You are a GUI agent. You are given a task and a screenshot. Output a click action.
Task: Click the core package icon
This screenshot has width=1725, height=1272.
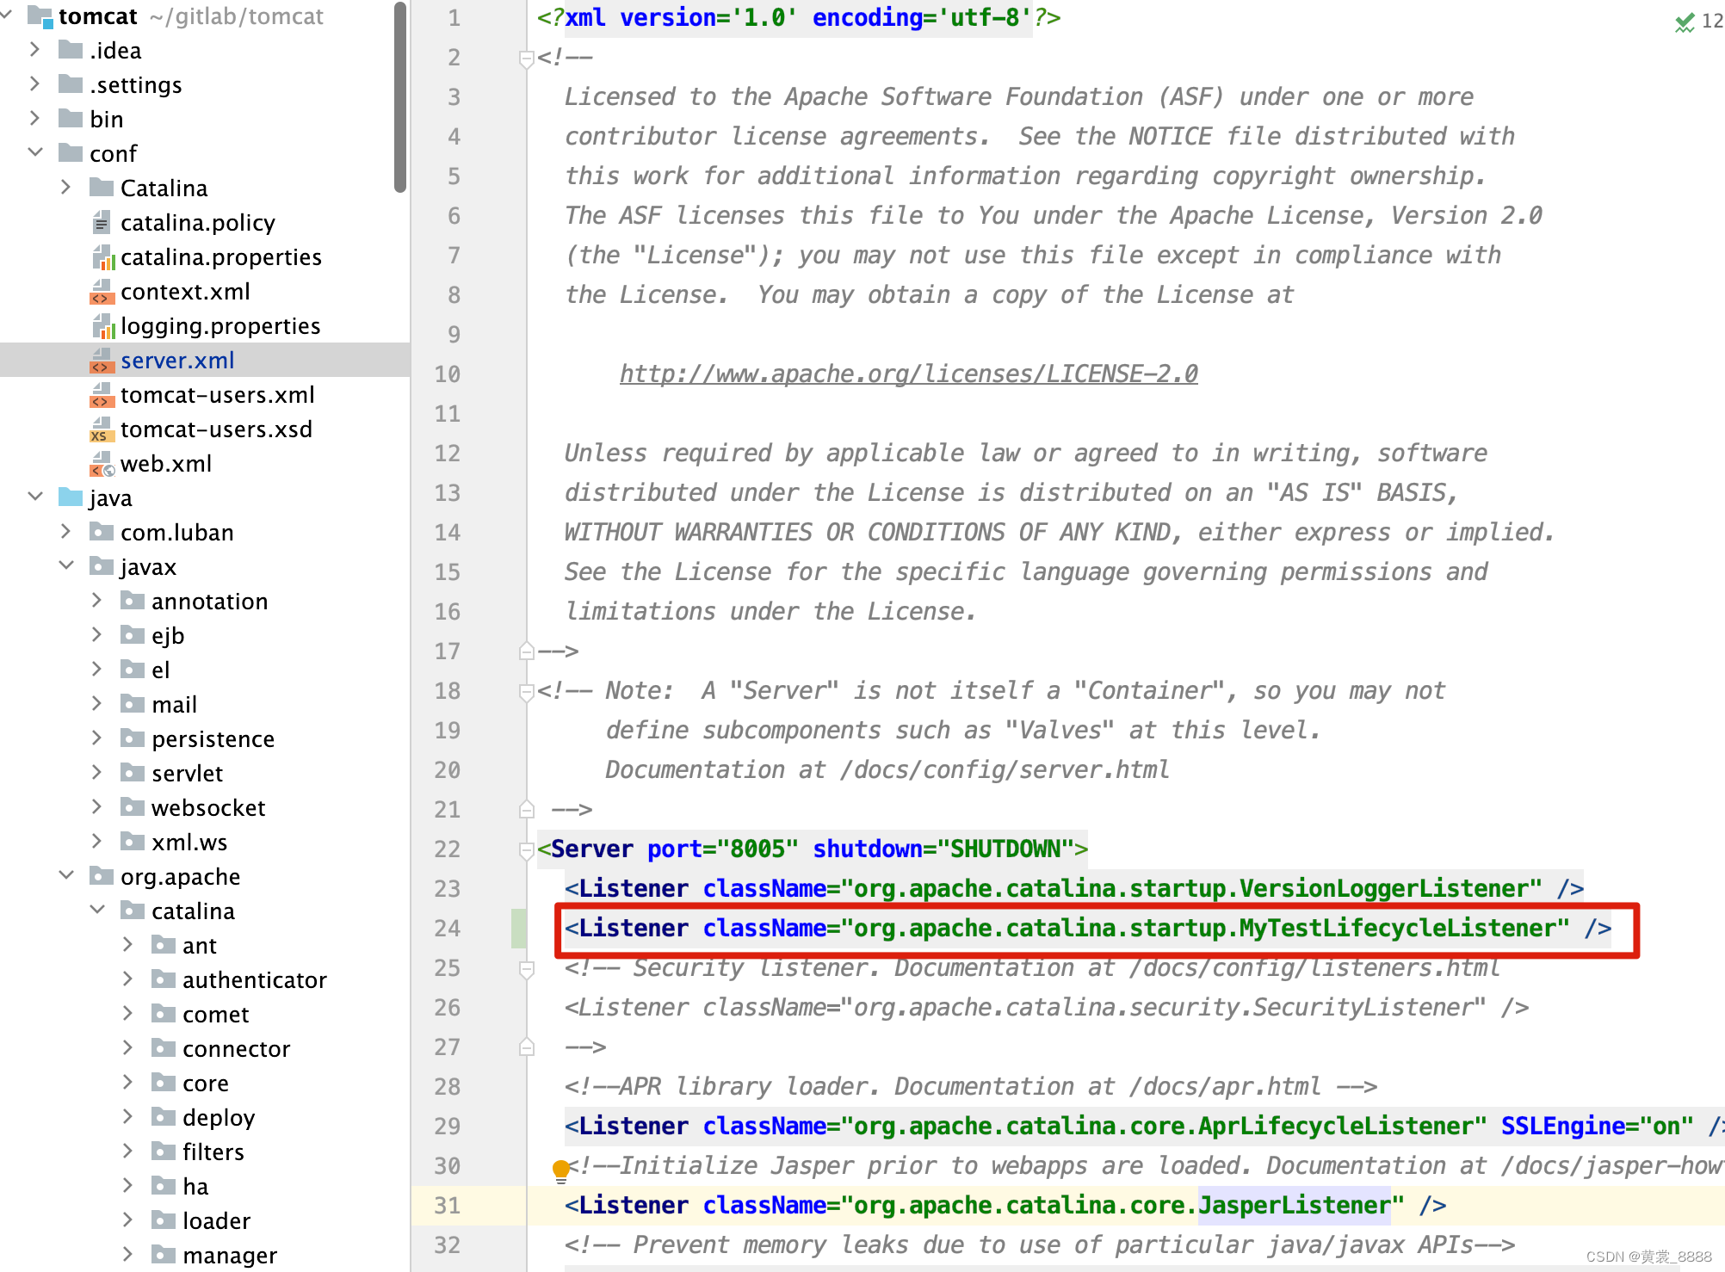164,1083
